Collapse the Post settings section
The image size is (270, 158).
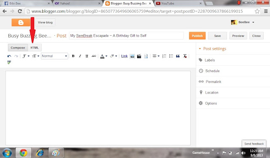pyautogui.click(x=213, y=48)
